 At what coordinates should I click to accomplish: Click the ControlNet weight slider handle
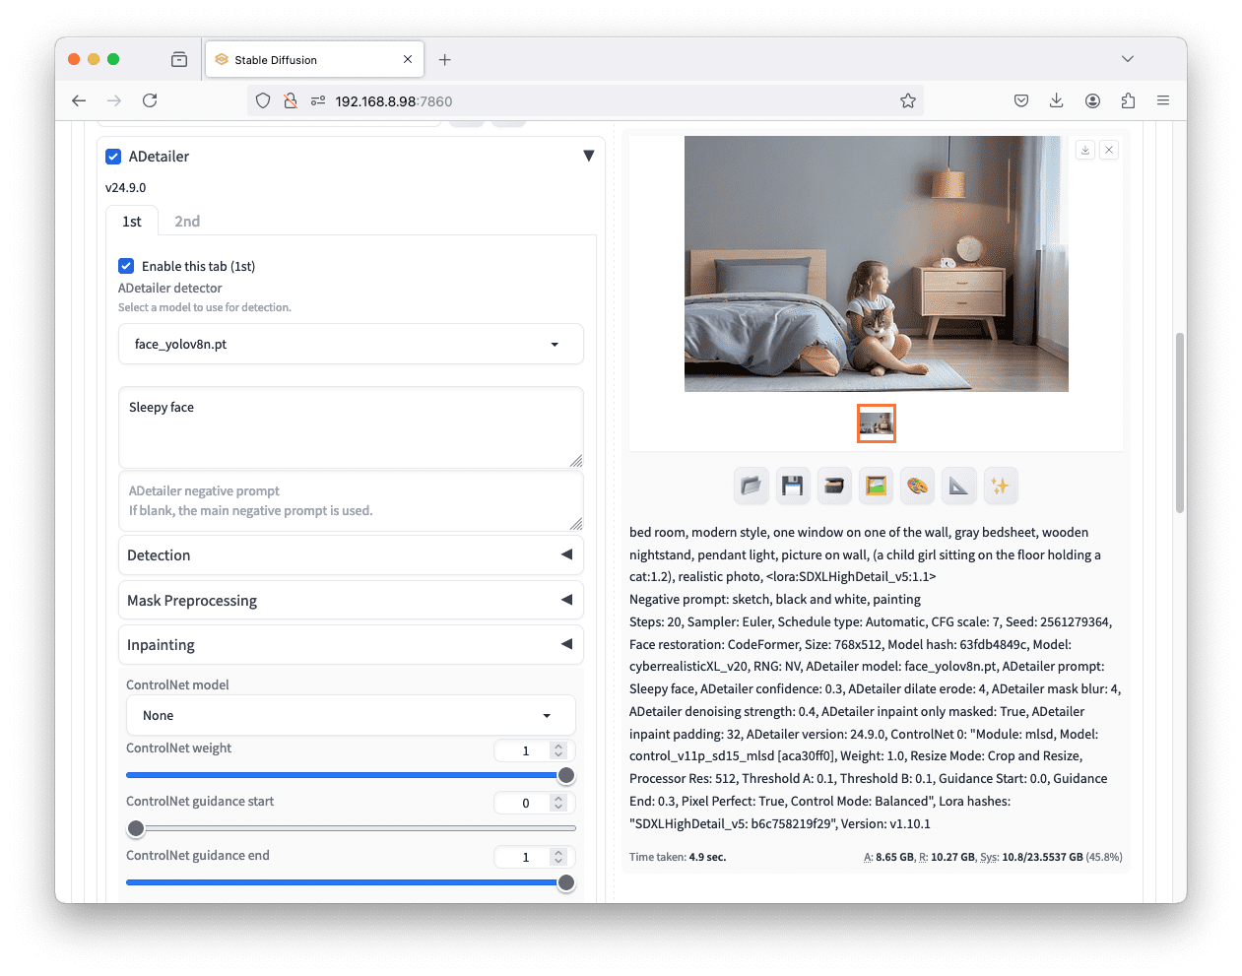[x=566, y=775]
